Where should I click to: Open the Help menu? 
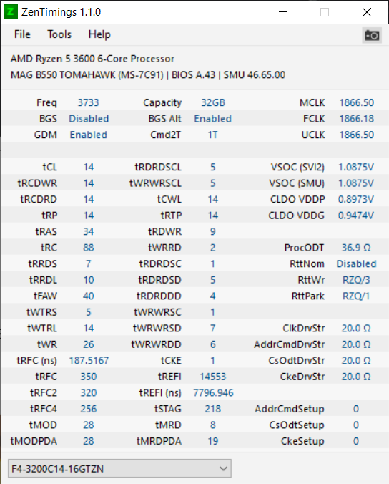point(99,34)
